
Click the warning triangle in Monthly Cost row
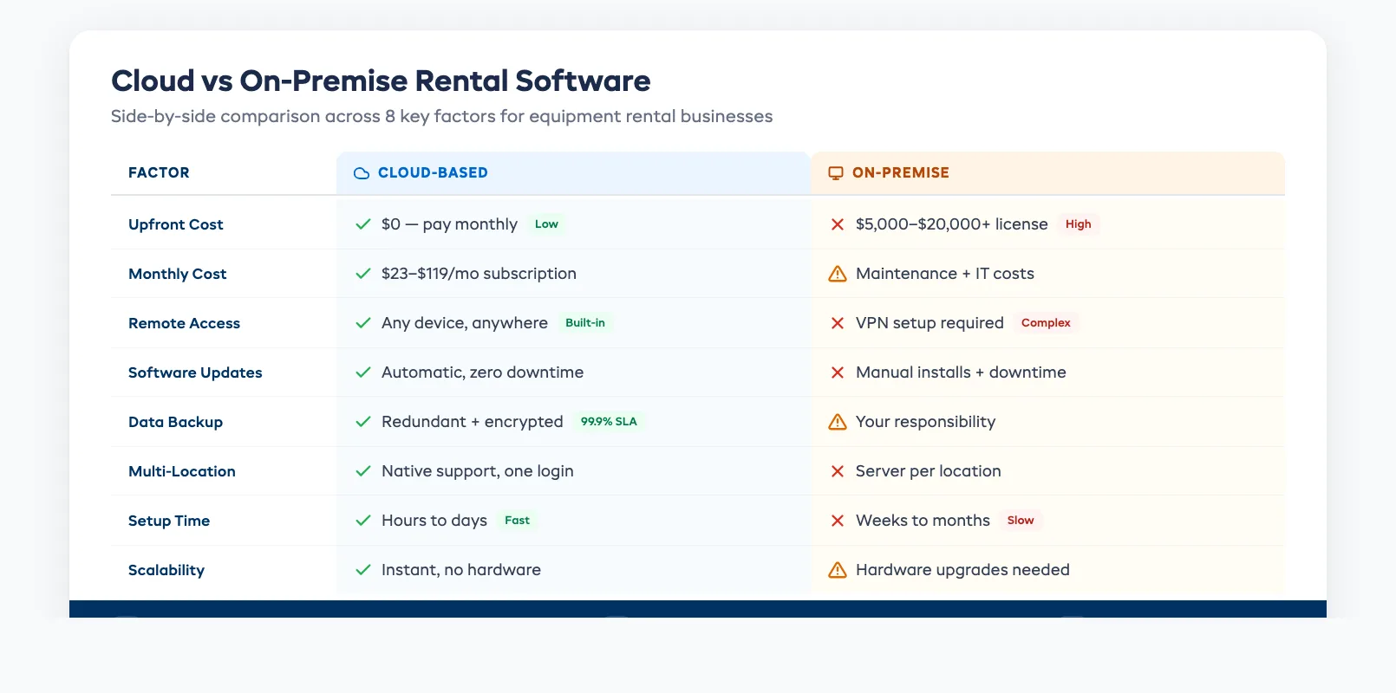click(x=838, y=274)
